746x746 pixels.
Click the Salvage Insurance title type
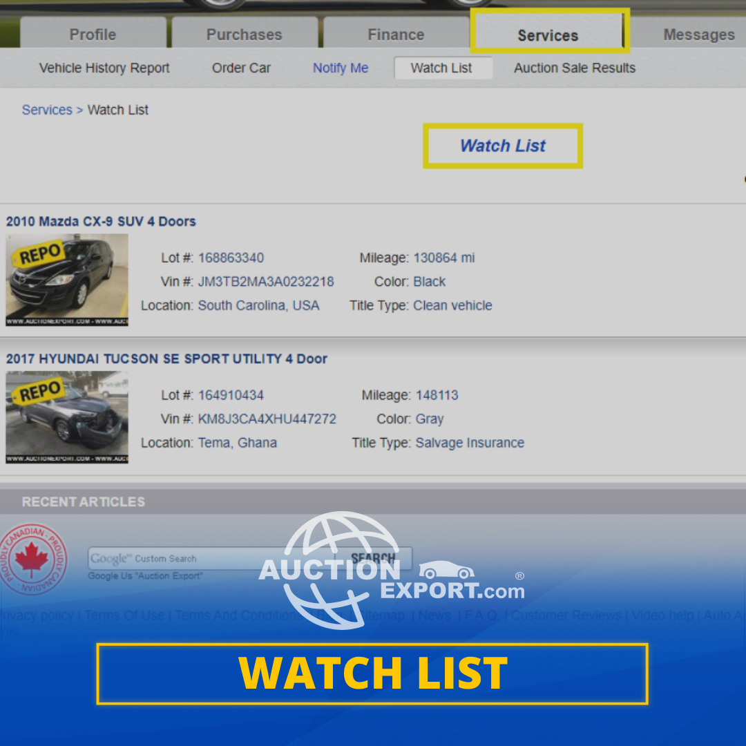(x=470, y=443)
